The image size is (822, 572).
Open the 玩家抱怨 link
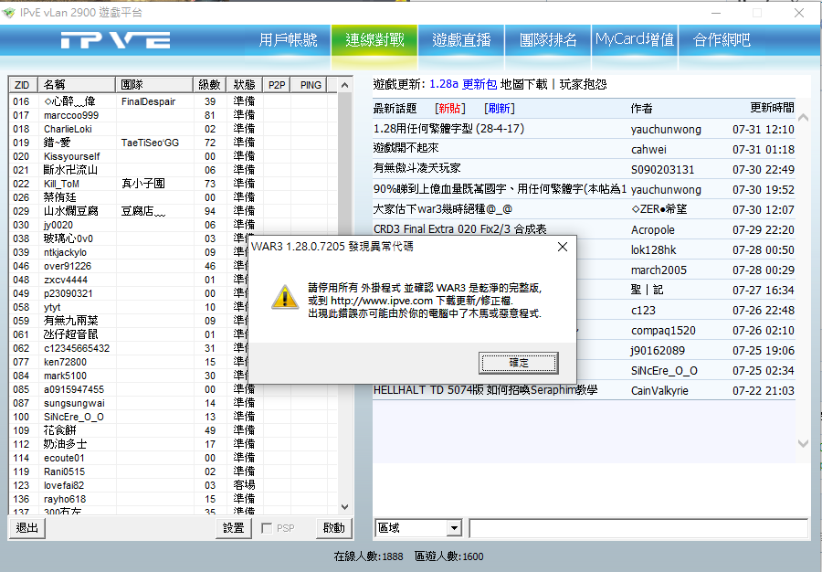point(583,84)
